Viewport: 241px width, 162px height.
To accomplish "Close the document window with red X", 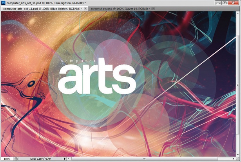I will pos(233,3).
